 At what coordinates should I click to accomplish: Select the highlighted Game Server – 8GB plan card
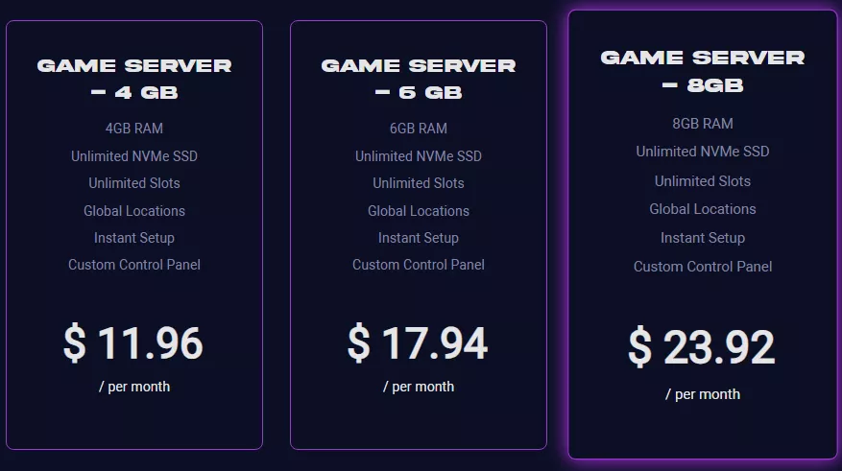703,234
